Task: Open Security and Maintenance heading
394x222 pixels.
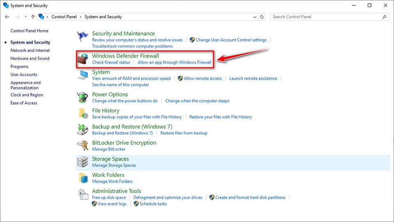Action: point(124,33)
